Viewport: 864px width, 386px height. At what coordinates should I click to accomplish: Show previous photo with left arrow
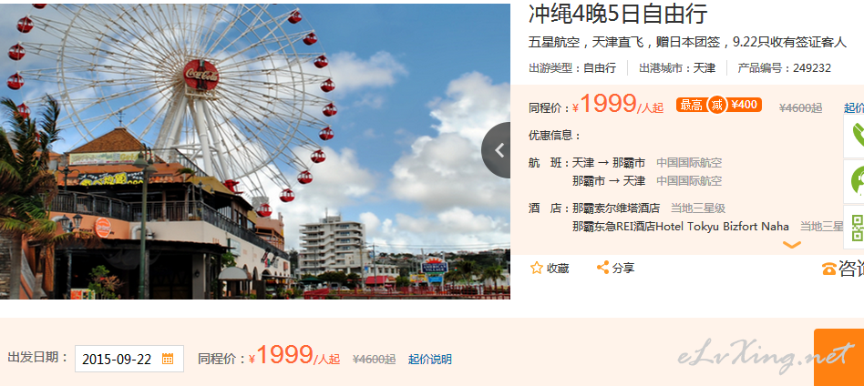coord(497,150)
